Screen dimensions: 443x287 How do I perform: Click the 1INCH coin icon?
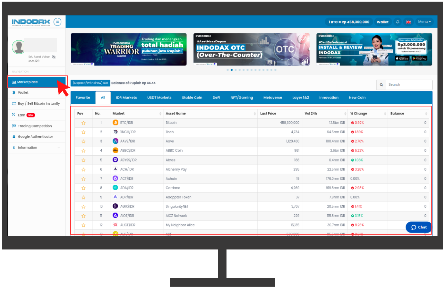pyautogui.click(x=115, y=132)
